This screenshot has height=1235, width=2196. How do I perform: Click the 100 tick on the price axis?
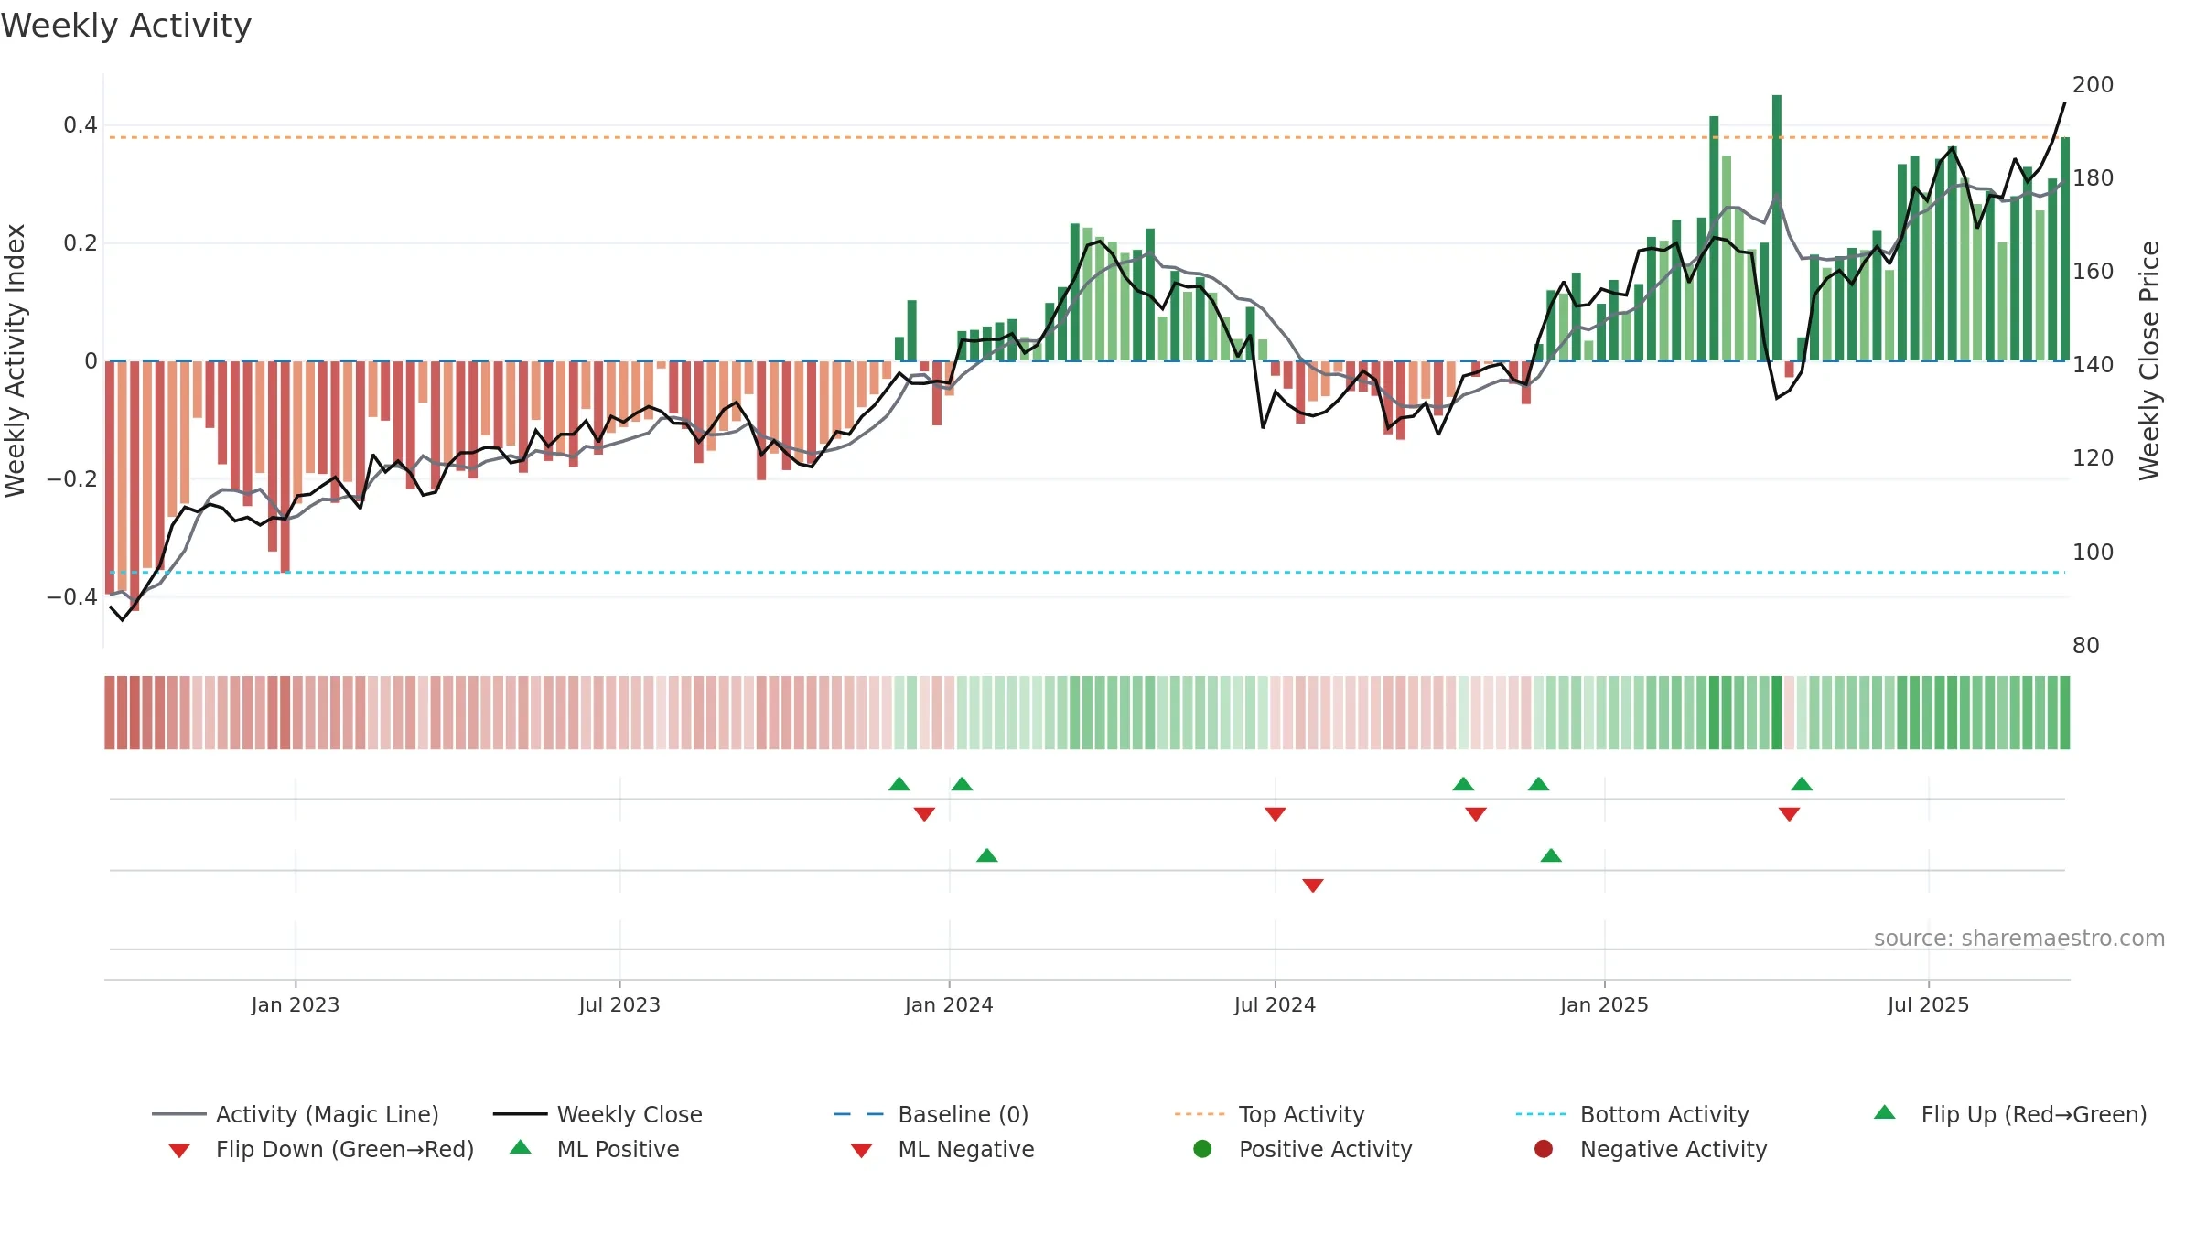click(2094, 553)
